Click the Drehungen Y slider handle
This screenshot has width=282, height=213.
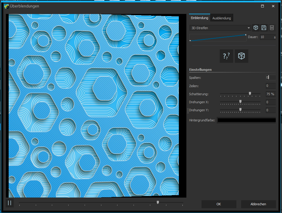pos(240,109)
